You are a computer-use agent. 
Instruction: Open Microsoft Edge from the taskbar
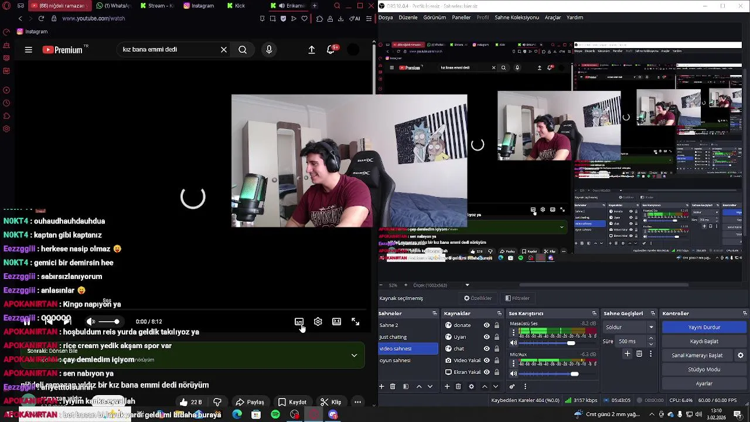point(237,415)
